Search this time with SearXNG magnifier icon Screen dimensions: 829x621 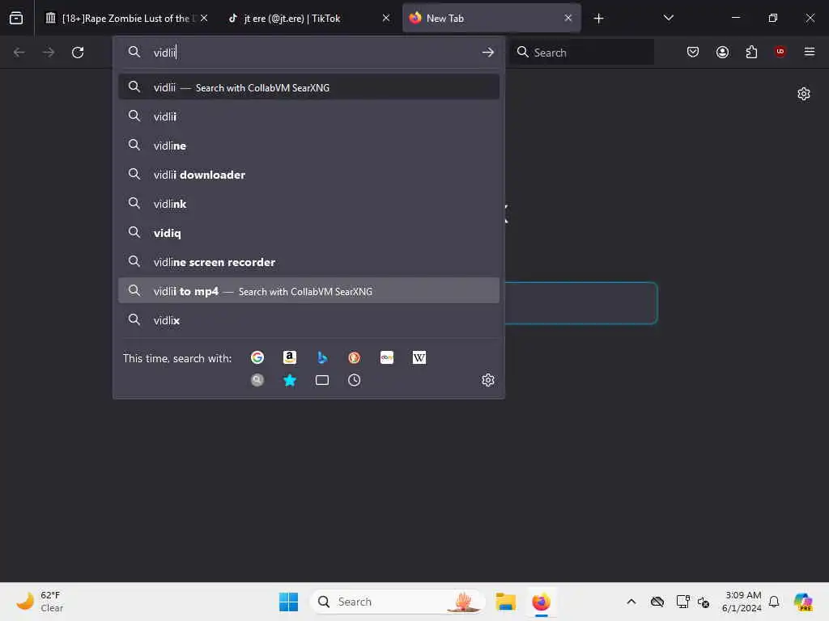click(257, 380)
